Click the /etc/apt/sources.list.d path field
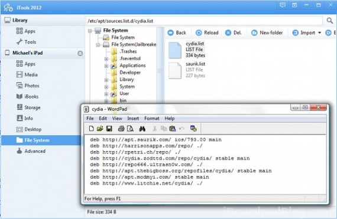 coord(204,21)
